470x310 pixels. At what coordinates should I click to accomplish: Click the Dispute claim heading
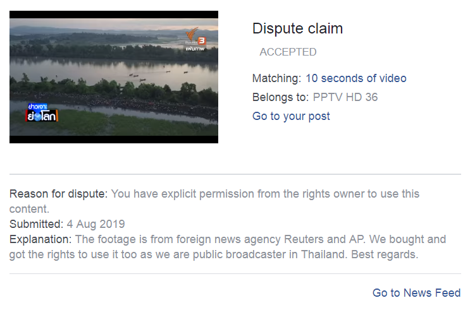tap(297, 28)
